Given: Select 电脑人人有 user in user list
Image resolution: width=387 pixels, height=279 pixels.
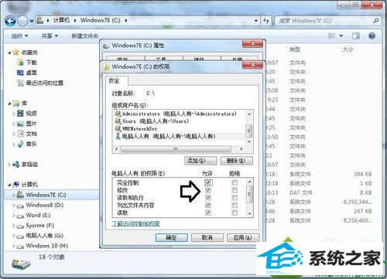Looking at the screenshot, I should (165, 136).
